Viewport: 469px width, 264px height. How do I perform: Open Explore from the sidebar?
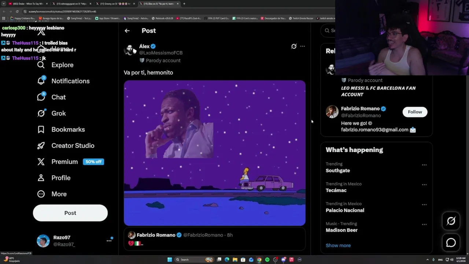[x=55, y=65]
